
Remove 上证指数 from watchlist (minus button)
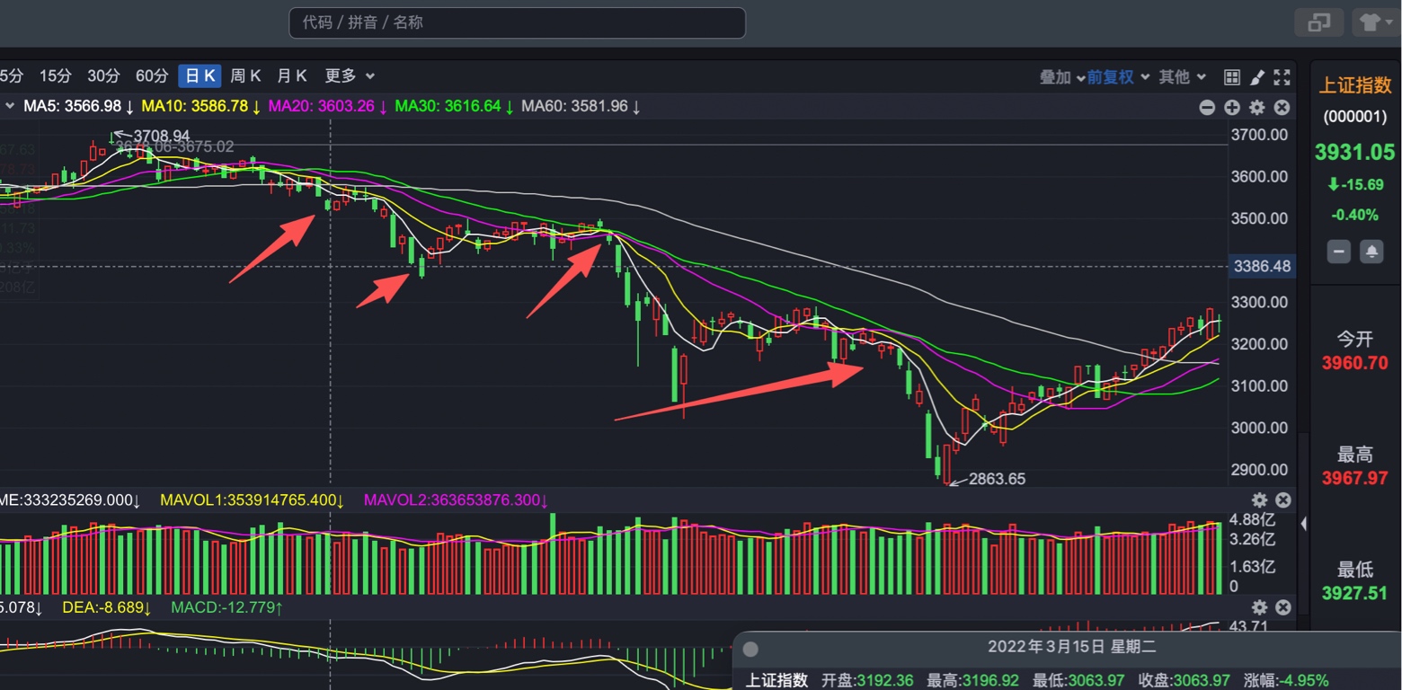[x=1339, y=252]
